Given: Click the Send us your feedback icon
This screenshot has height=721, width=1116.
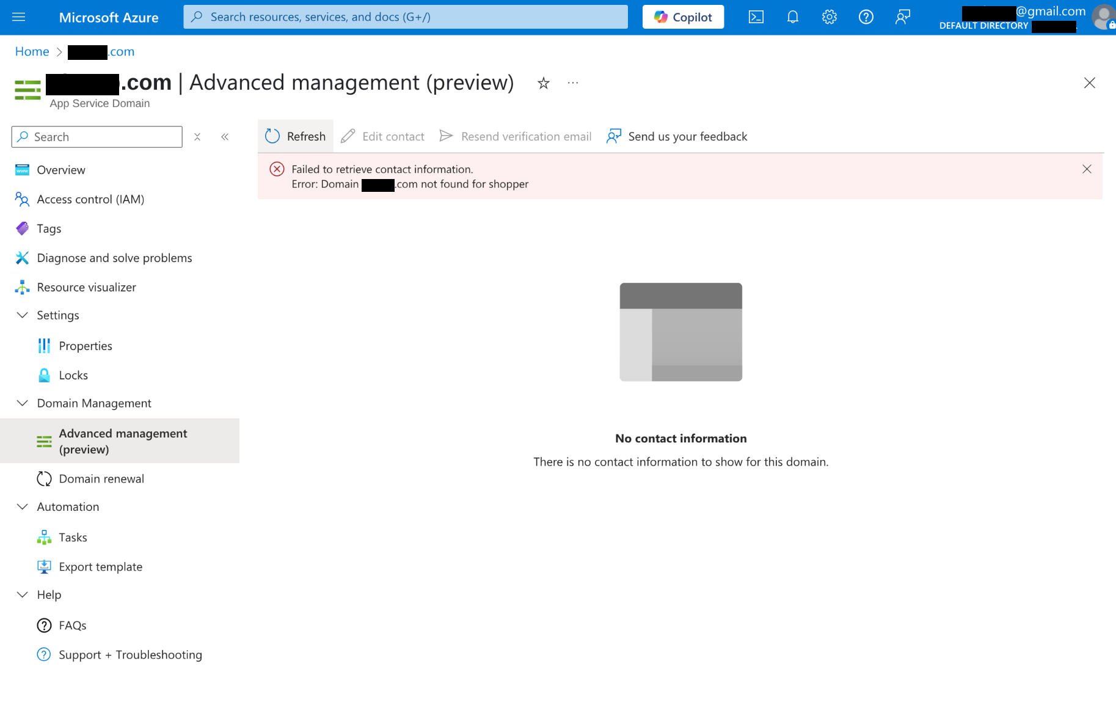Looking at the screenshot, I should [614, 136].
